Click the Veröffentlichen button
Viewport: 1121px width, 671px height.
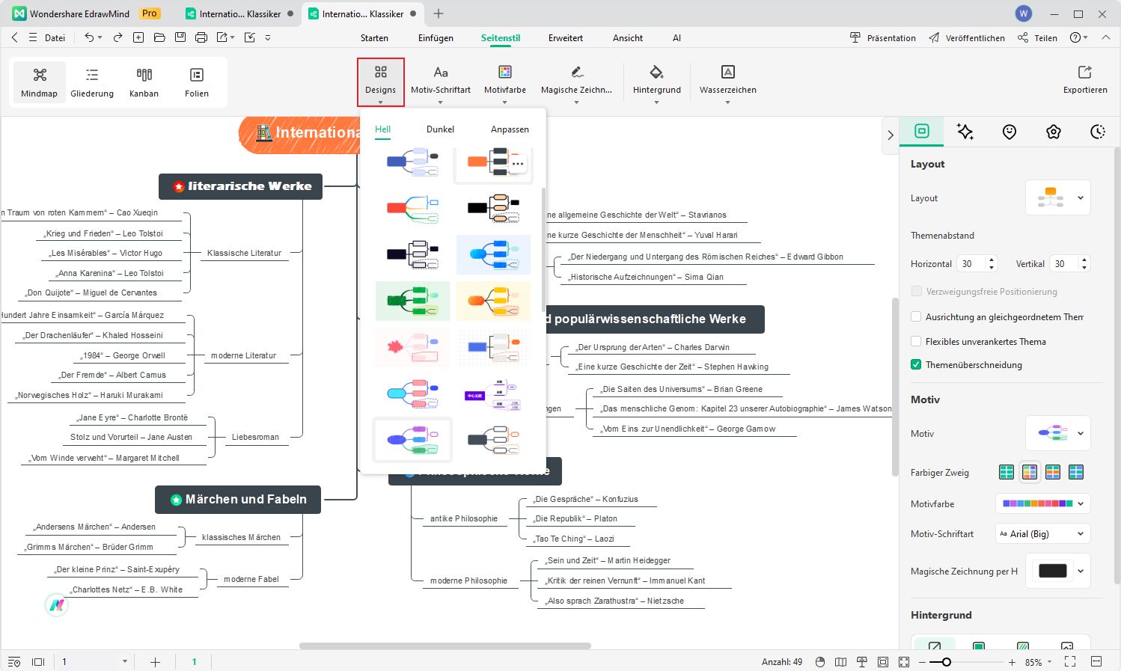(x=967, y=38)
